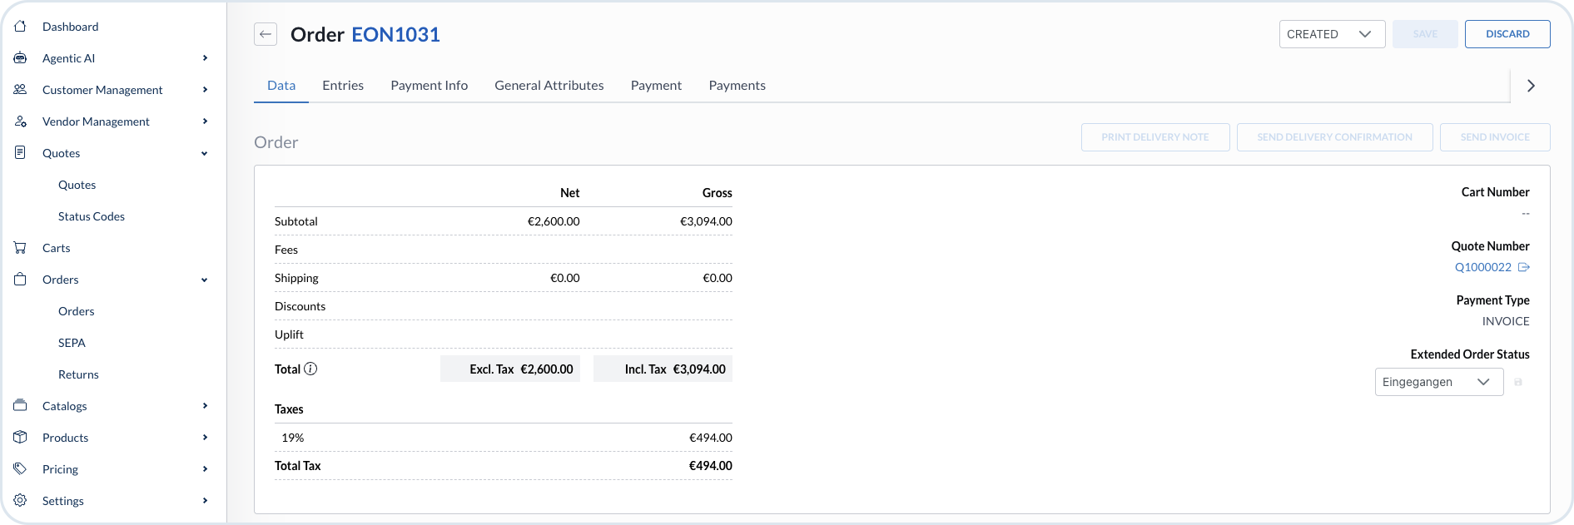Select SEPA under Orders
The image size is (1574, 525).
click(x=72, y=343)
